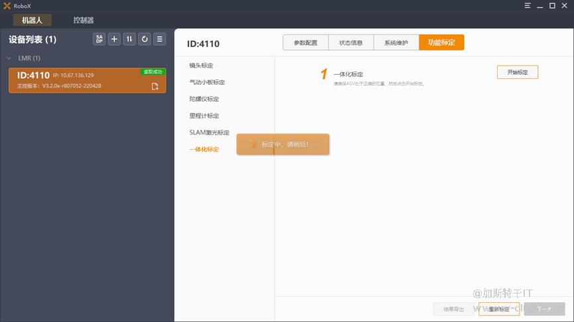Close the RoboX window
The image size is (574, 322).
tap(565, 5)
